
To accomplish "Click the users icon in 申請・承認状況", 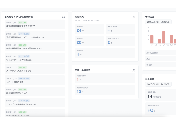I will [x=134, y=70].
